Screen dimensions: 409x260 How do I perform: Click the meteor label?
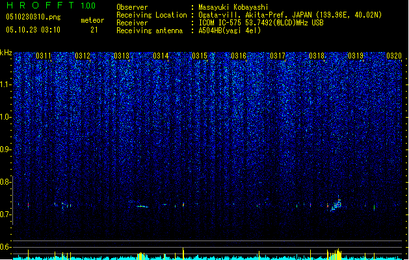92,20
